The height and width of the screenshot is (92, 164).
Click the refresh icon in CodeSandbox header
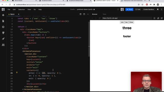(118, 9)
